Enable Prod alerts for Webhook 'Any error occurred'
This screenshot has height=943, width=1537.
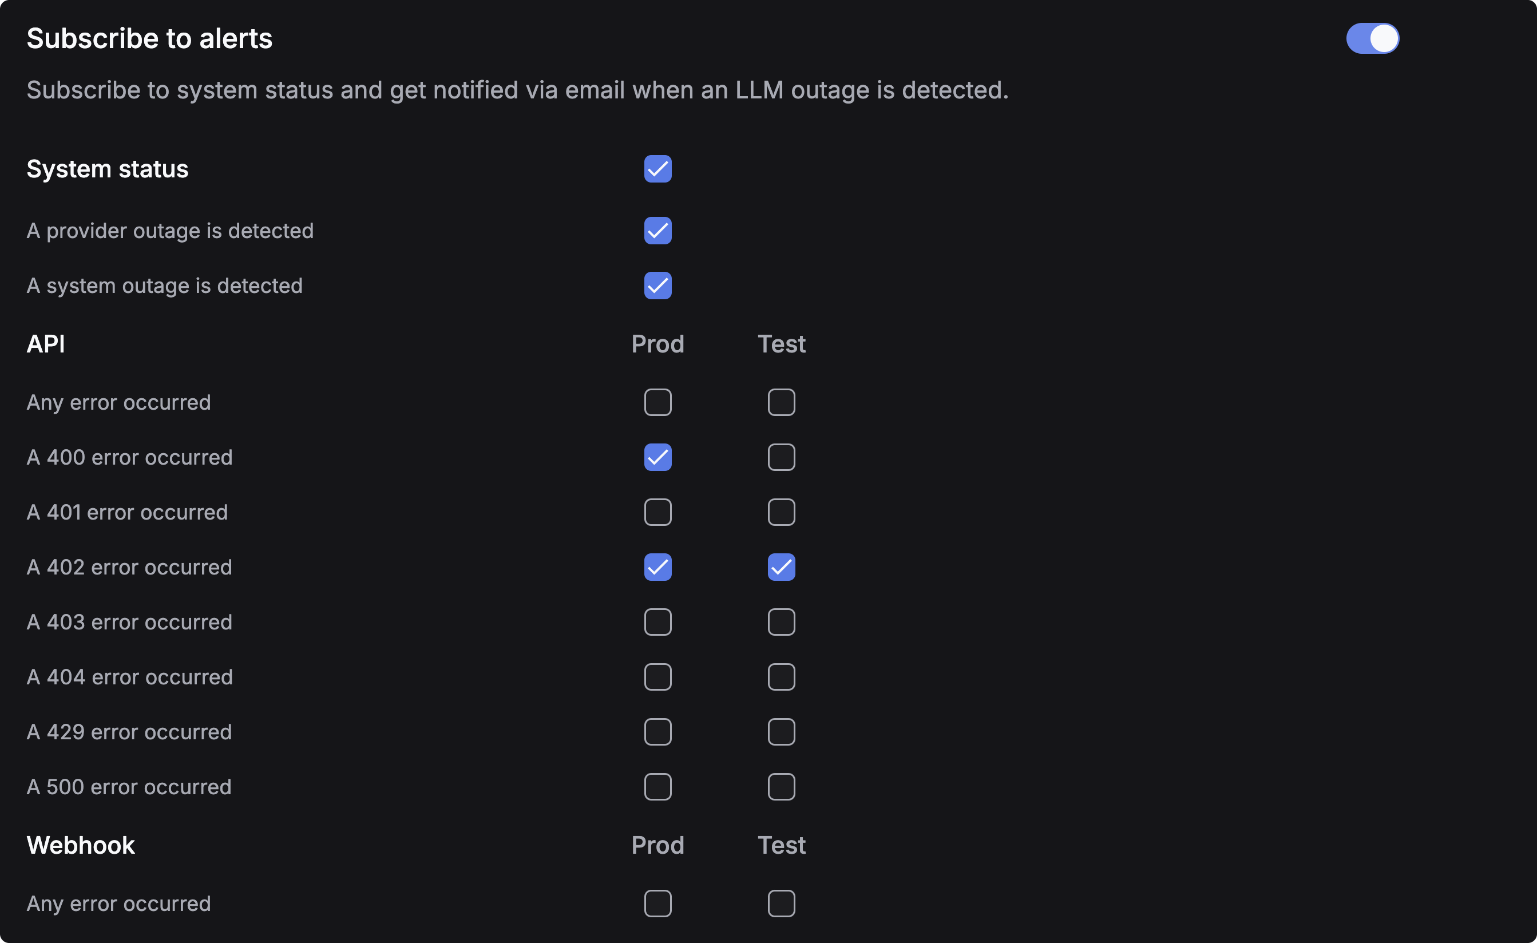(x=657, y=903)
